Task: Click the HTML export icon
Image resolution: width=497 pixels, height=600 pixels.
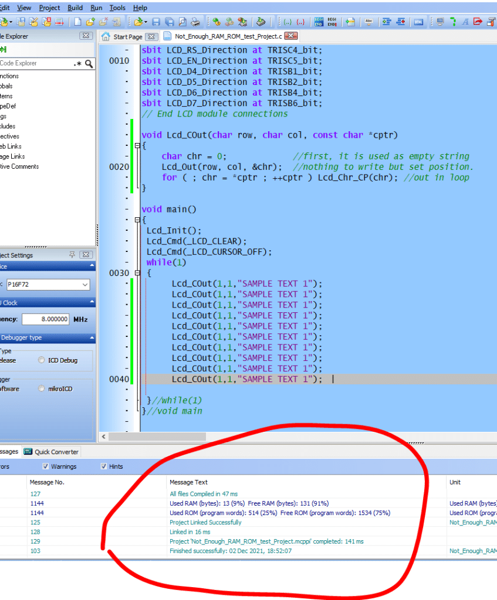Action: [x=418, y=22]
